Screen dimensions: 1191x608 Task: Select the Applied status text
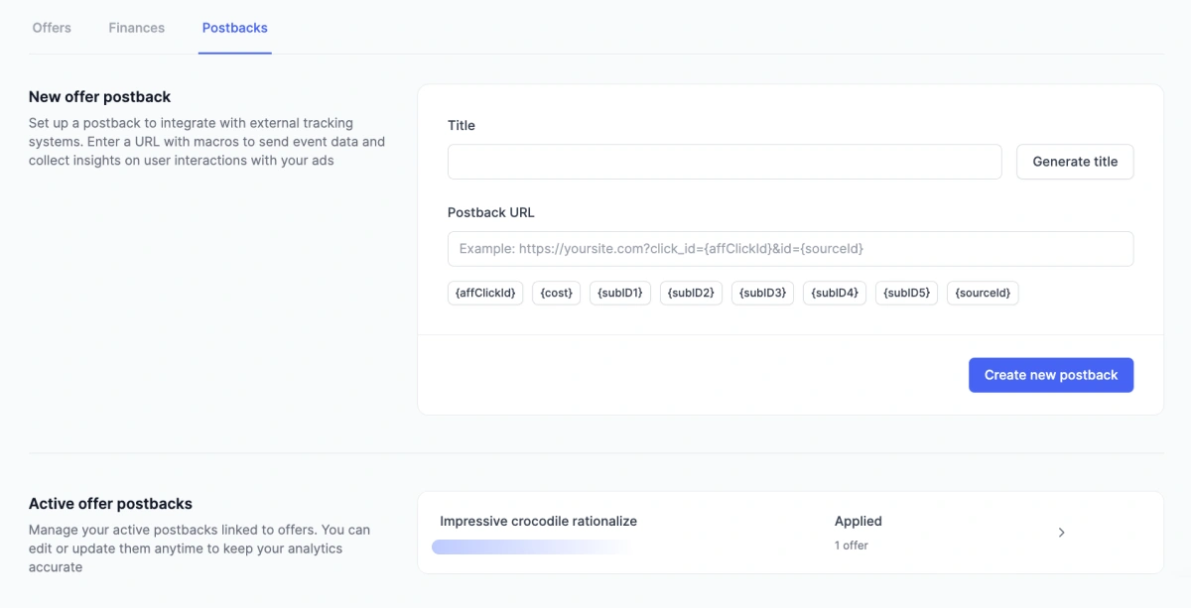[x=858, y=521]
